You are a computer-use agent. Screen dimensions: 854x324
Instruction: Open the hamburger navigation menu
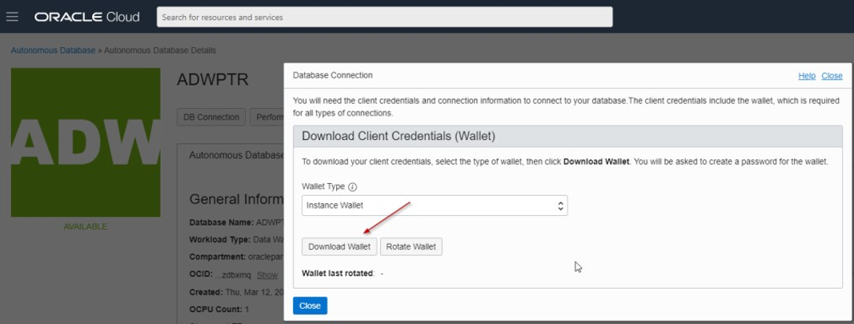[x=12, y=17]
